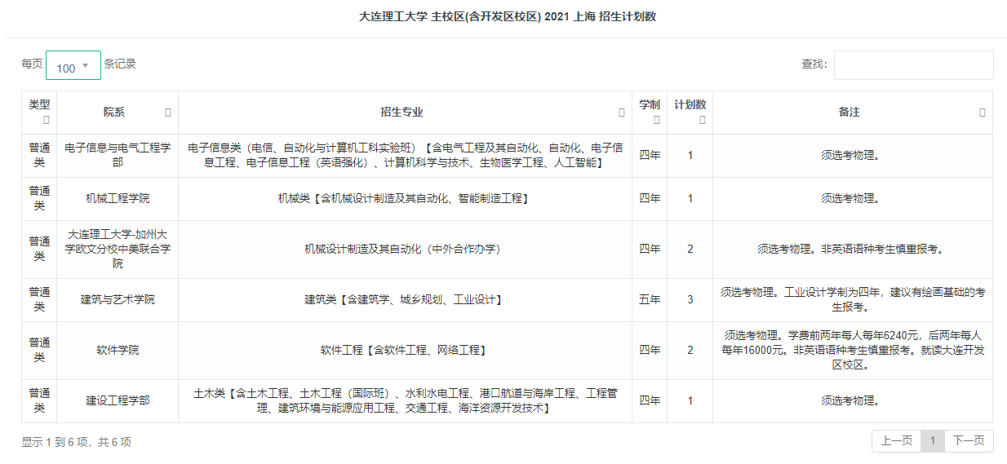
Task: Sort by the 学制 column icon
Action: pyautogui.click(x=657, y=120)
